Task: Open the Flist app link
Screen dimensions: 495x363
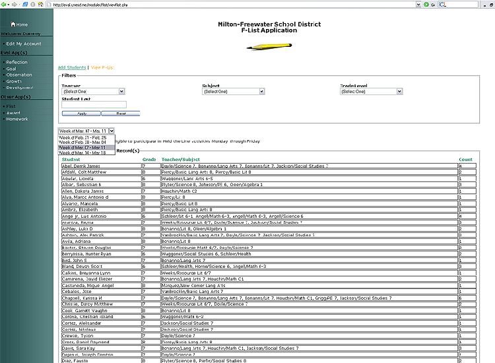Action: [11, 106]
